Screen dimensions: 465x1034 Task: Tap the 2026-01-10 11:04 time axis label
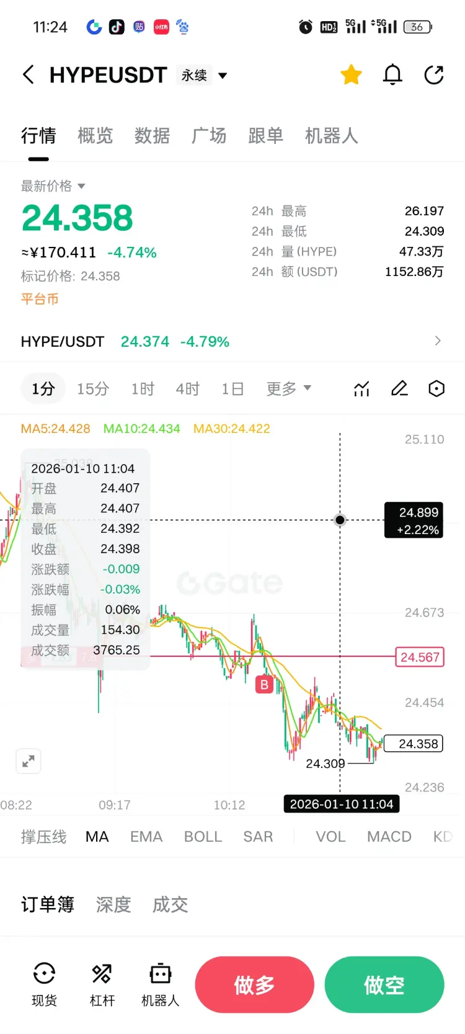click(342, 804)
